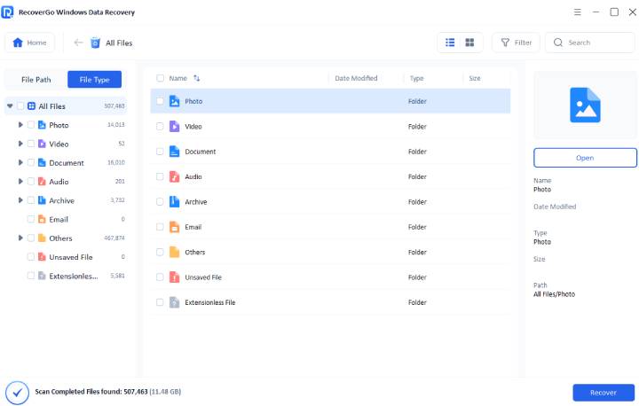Tick the Extensionless File row checkbox
Image resolution: width=639 pixels, height=406 pixels.
pyautogui.click(x=160, y=302)
